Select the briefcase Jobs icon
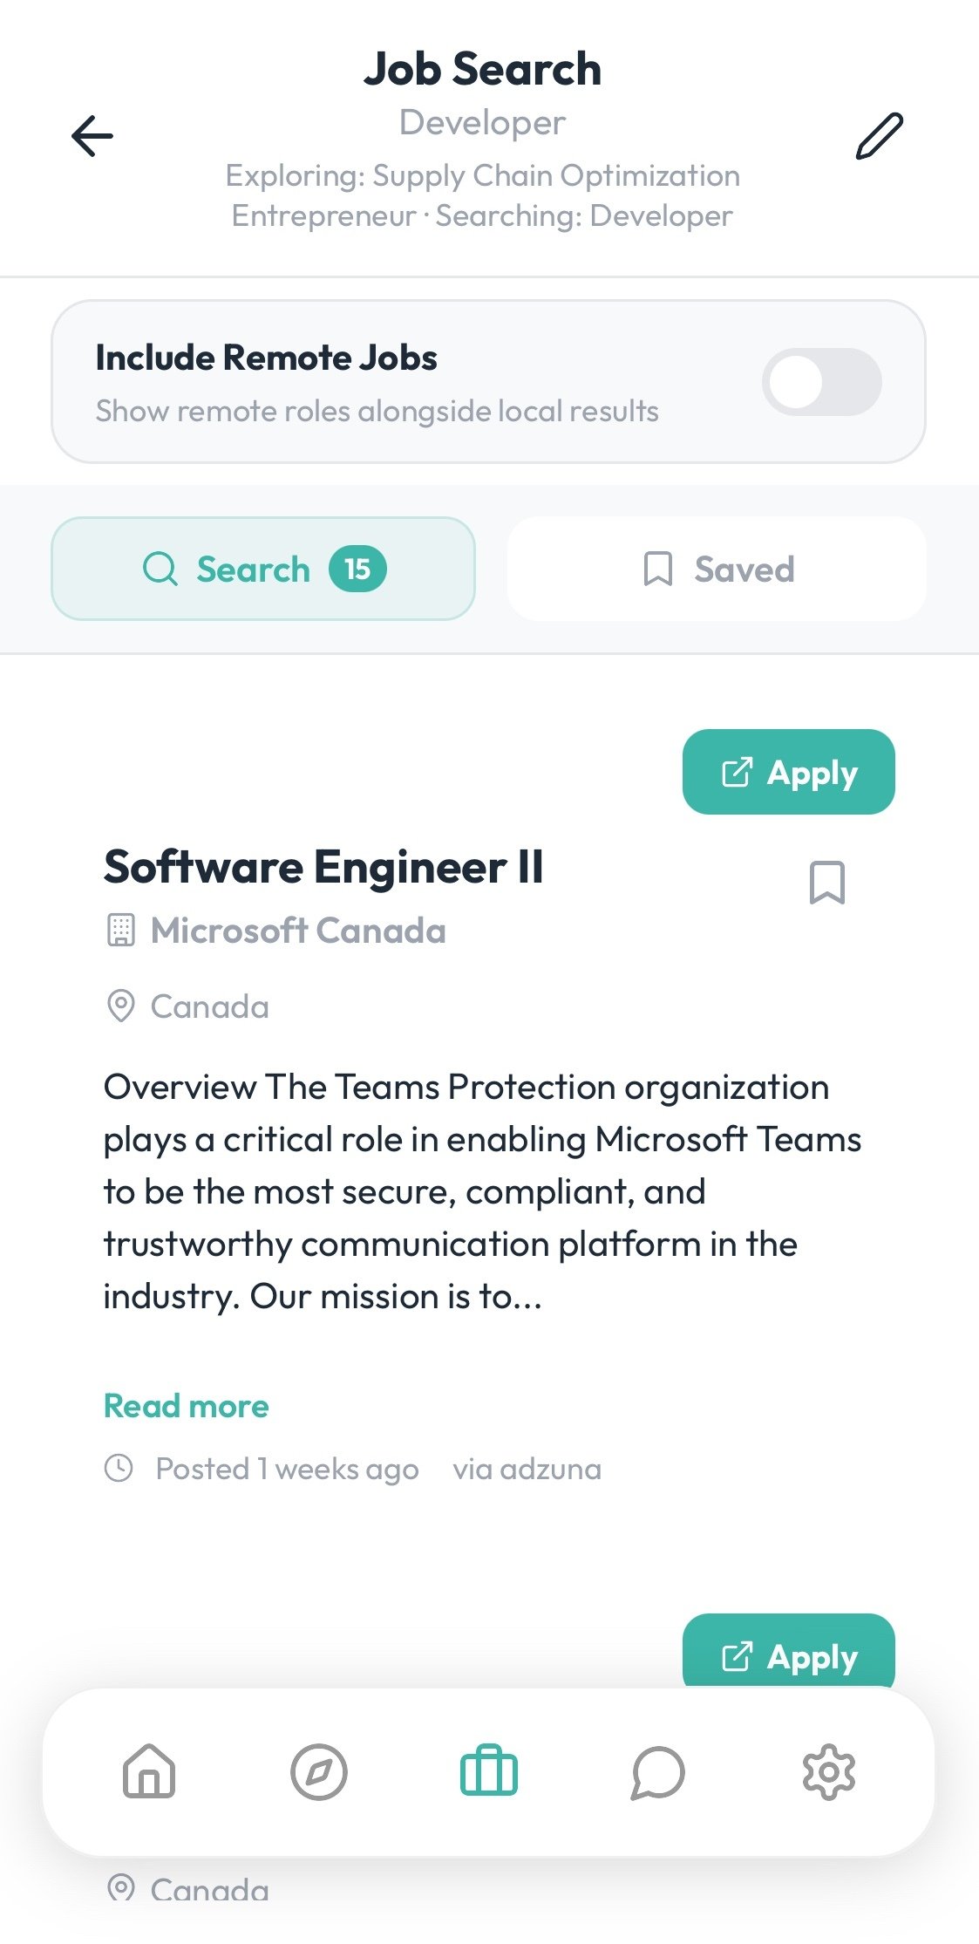The height and width of the screenshot is (1944, 979). pyautogui.click(x=488, y=1771)
